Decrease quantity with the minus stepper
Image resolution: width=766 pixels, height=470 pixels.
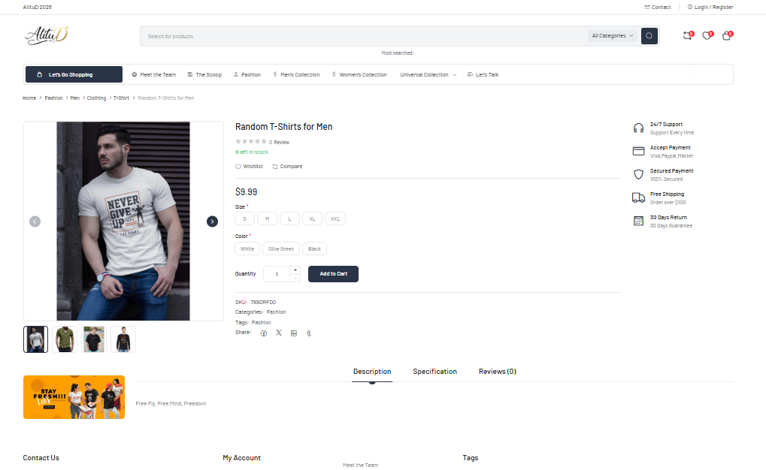click(295, 279)
